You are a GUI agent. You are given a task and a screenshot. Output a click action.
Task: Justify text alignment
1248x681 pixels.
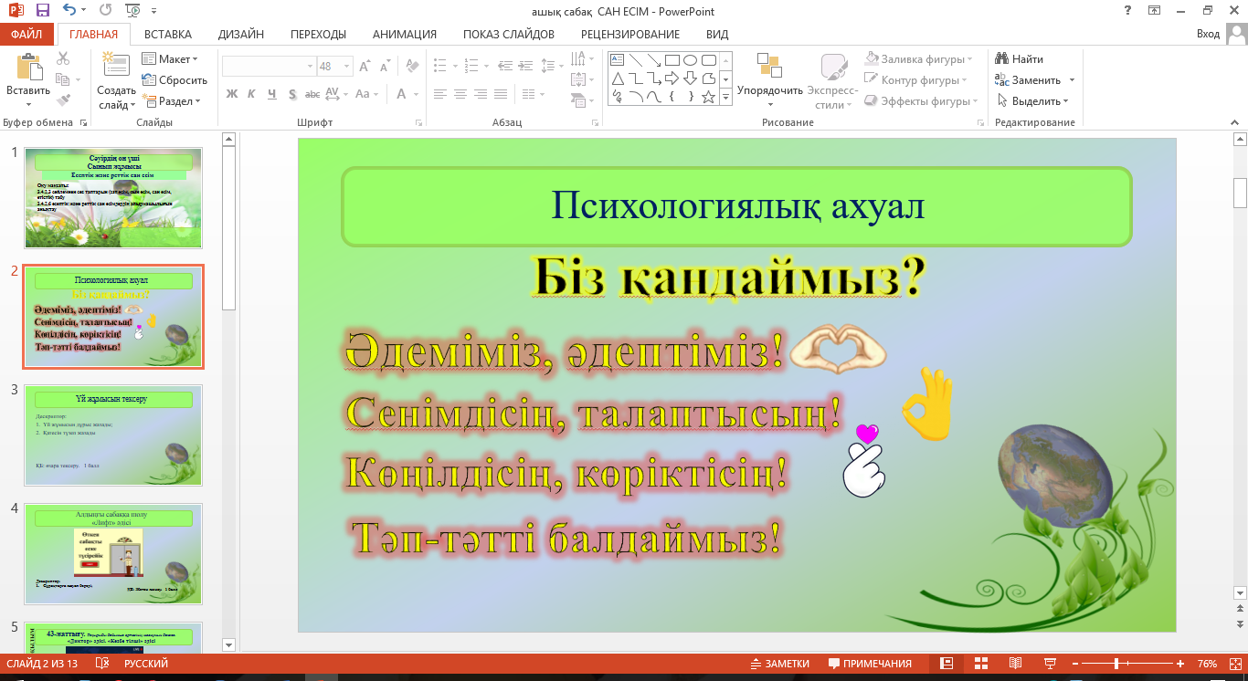[x=501, y=93]
